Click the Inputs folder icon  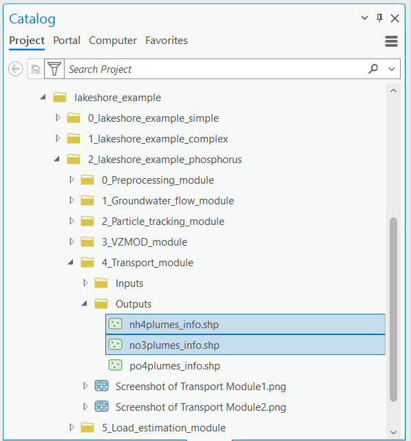101,283
